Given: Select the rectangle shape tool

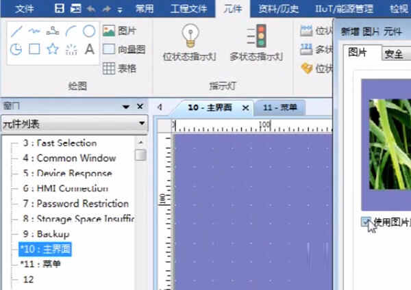Looking at the screenshot, I should (34, 49).
